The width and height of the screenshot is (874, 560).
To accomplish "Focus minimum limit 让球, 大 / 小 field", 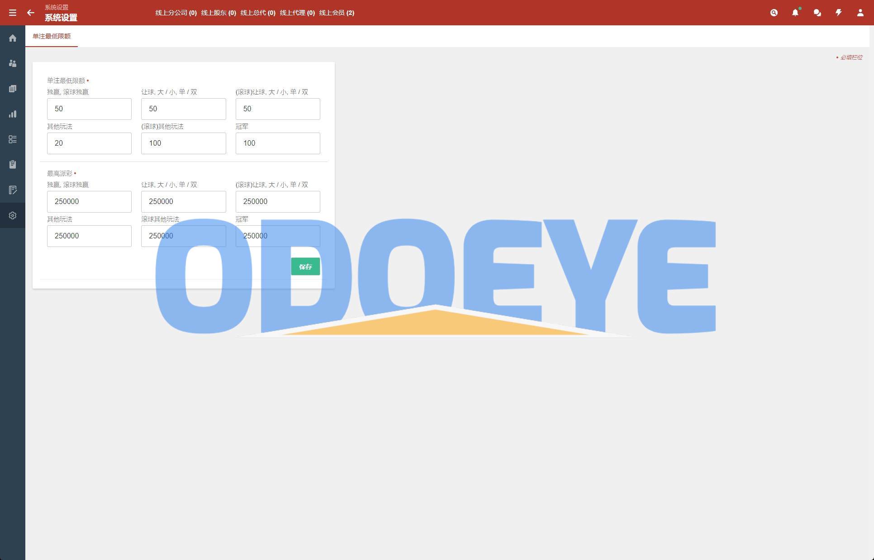I will [184, 109].
